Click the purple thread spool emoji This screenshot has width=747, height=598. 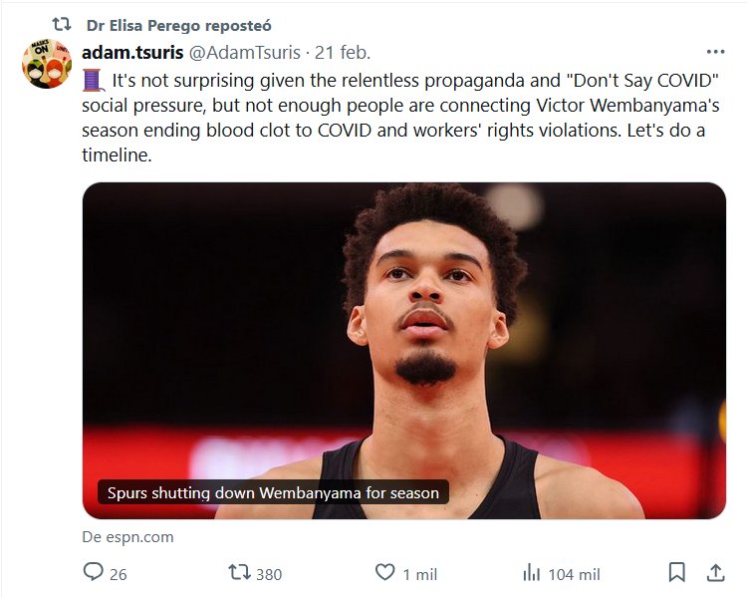(93, 80)
